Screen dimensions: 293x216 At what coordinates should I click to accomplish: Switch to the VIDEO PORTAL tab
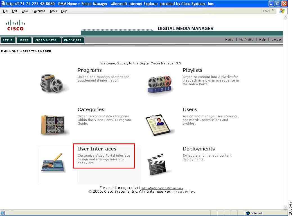point(46,40)
